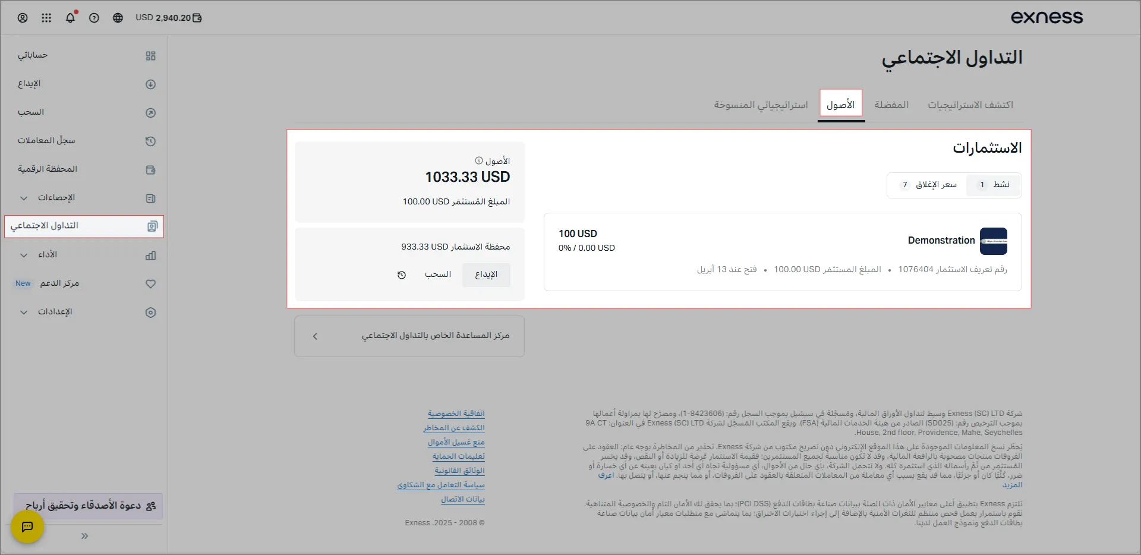Collapse the sidebar with double arrow
Viewport: 1141px width, 555px height.
click(x=84, y=536)
